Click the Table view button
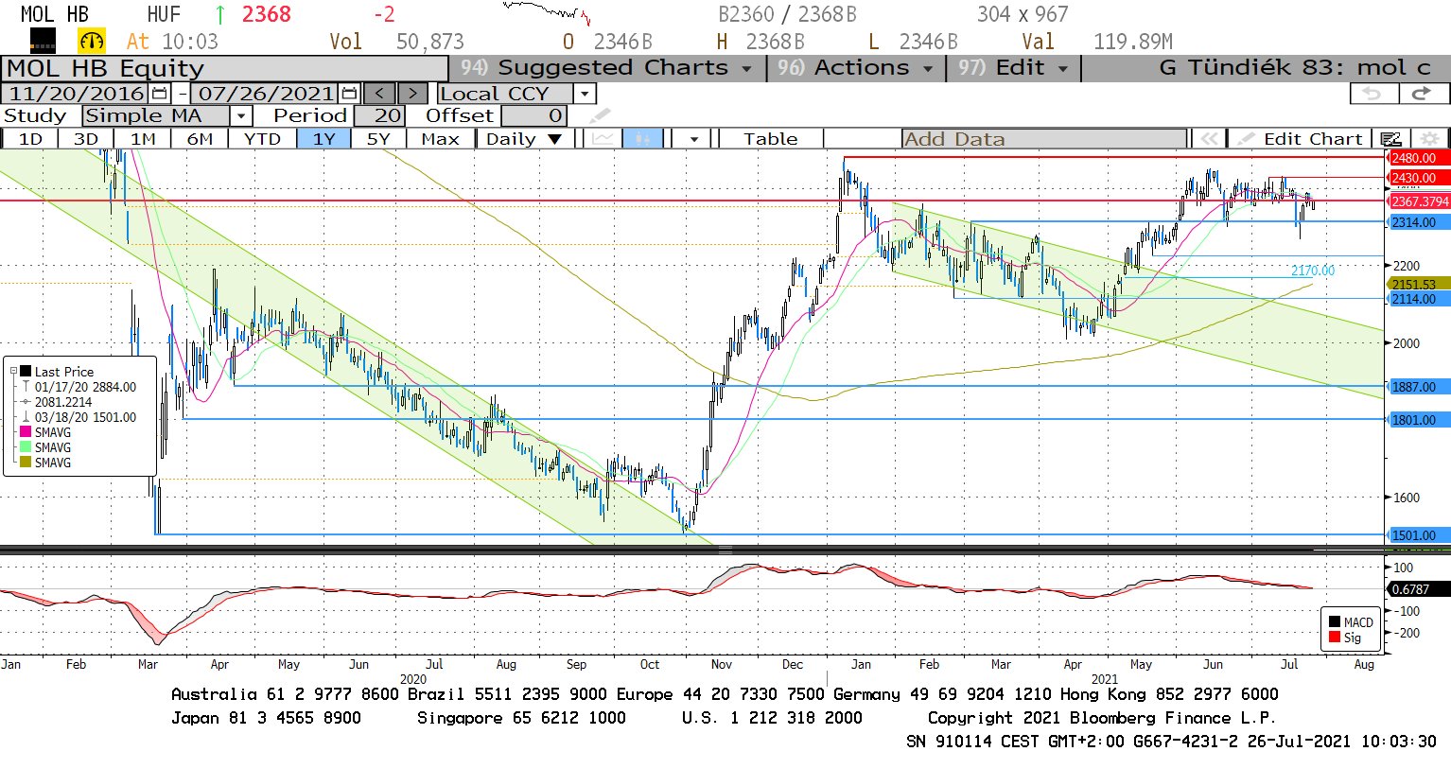Screen dimensions: 1451x769 point(771,139)
